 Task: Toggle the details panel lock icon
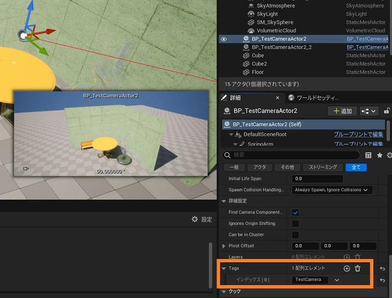[x=386, y=110]
